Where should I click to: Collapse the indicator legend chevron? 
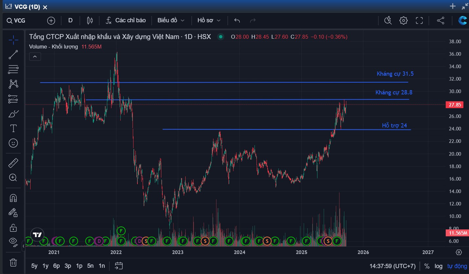click(x=35, y=56)
